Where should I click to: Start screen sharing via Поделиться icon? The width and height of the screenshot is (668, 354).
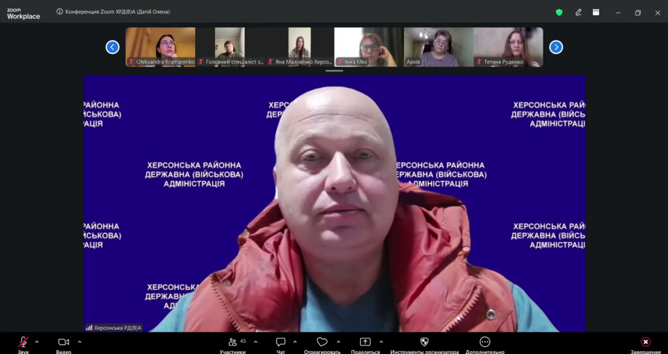pyautogui.click(x=365, y=344)
